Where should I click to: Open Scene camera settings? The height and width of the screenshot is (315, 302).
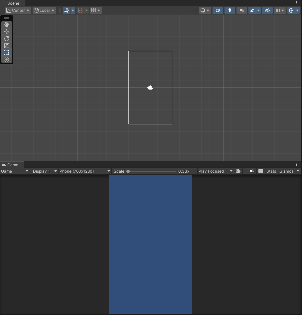(280, 10)
